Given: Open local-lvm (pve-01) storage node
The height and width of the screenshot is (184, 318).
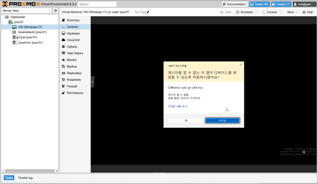Looking at the screenshot, I should click(31, 43).
